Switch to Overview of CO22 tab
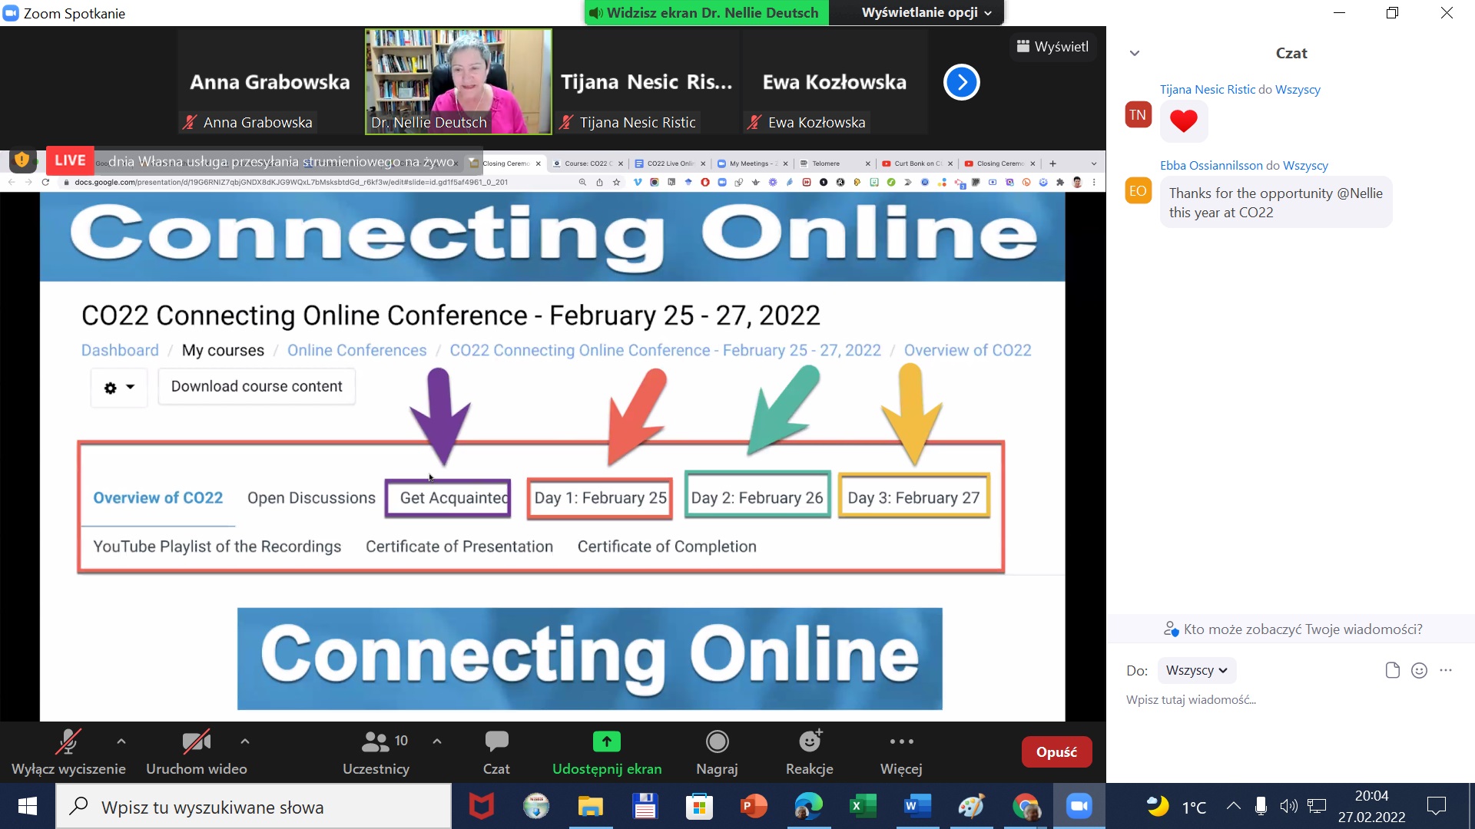 pos(158,497)
